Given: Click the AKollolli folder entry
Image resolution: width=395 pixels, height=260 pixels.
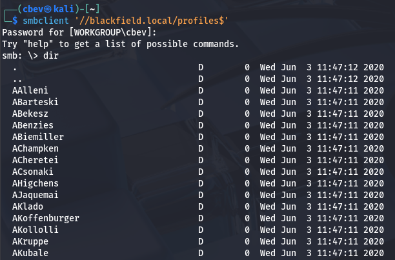Looking at the screenshot, I should 35,230.
